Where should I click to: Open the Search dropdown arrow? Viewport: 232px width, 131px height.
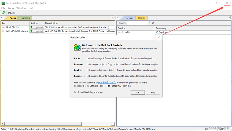coord(149,23)
